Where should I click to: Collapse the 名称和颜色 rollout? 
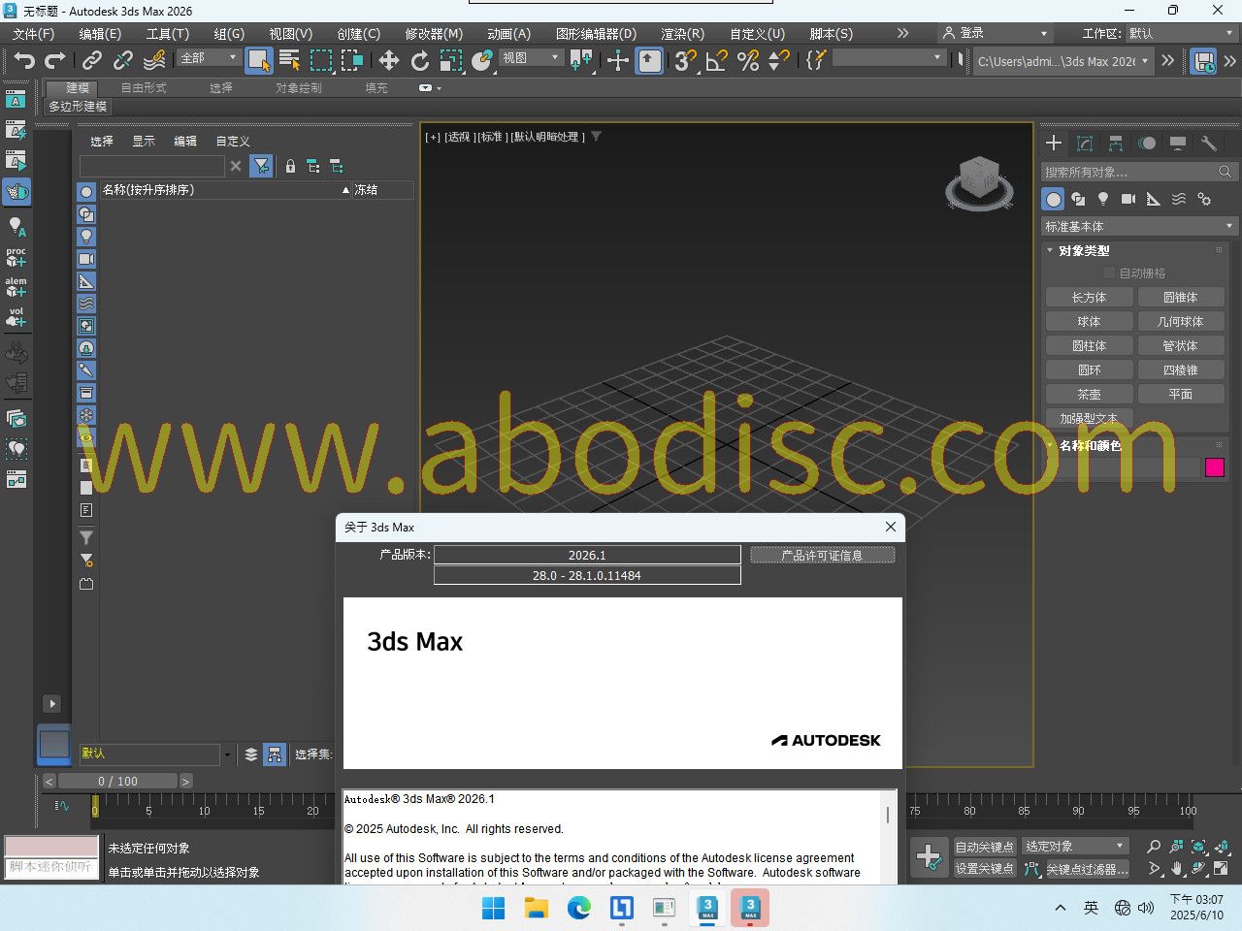click(1090, 445)
